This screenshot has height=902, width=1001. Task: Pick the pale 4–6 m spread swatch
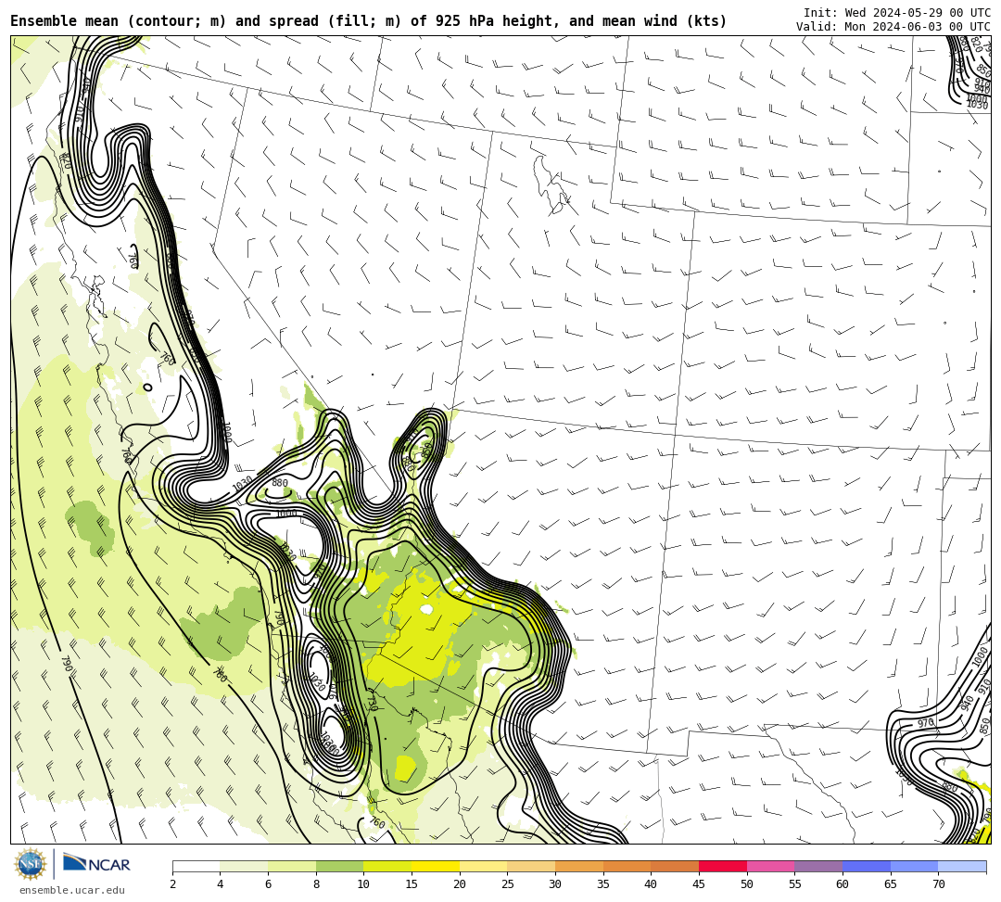tap(244, 866)
